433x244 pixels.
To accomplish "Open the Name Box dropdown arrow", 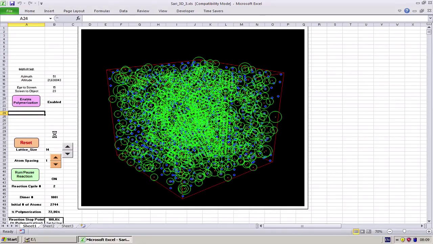I will click(50, 19).
